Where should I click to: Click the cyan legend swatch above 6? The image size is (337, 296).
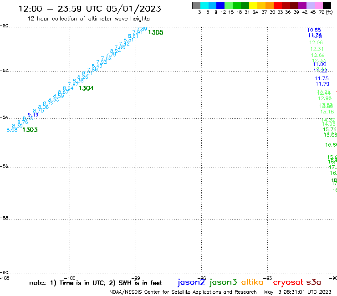pyautogui.click(x=204, y=5)
